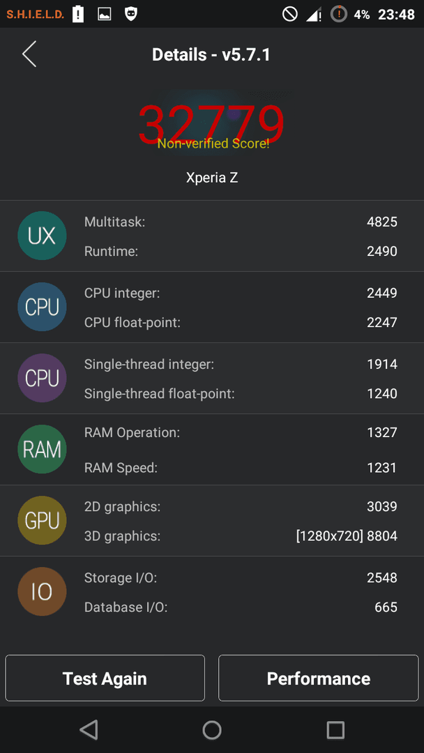The width and height of the screenshot is (424, 753).
Task: Tap the purple CPU single-thread icon
Action: pos(43,378)
